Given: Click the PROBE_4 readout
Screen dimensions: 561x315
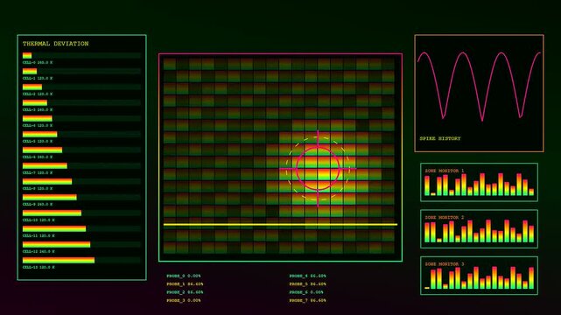Looking at the screenshot, I should pyautogui.click(x=308, y=276).
